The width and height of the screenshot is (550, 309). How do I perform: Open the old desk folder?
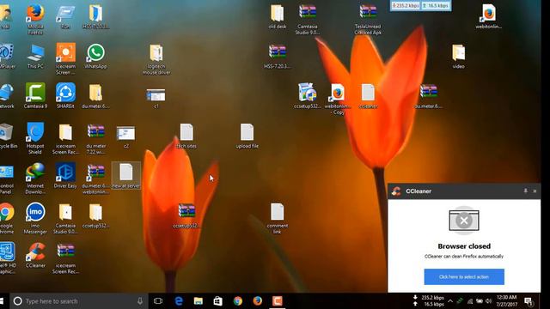[x=277, y=16]
